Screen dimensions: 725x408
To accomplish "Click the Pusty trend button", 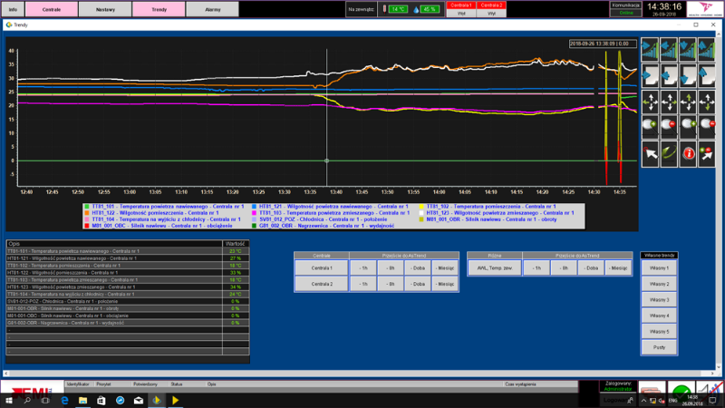I will [x=660, y=347].
